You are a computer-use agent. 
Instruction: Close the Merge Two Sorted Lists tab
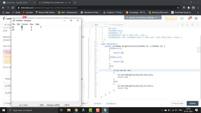pos(69,3)
